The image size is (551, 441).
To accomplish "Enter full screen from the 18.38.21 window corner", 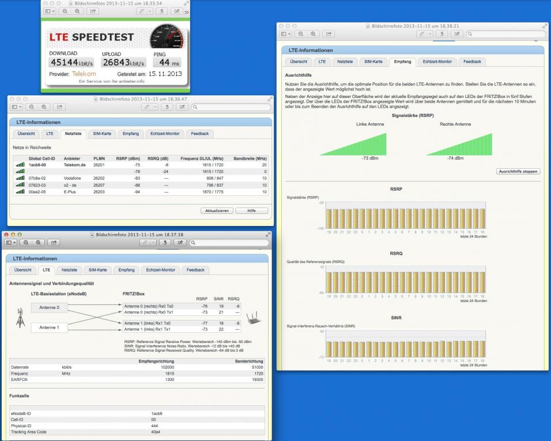I will (x=545, y=26).
